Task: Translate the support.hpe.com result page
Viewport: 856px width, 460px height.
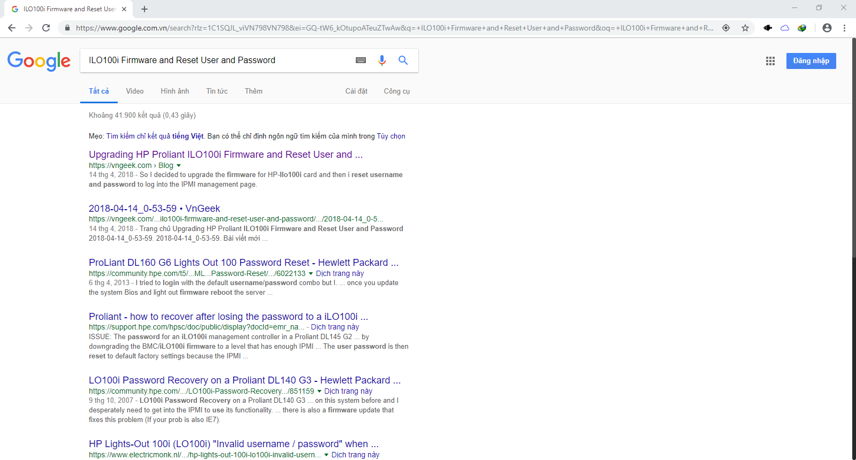Action: click(x=335, y=327)
